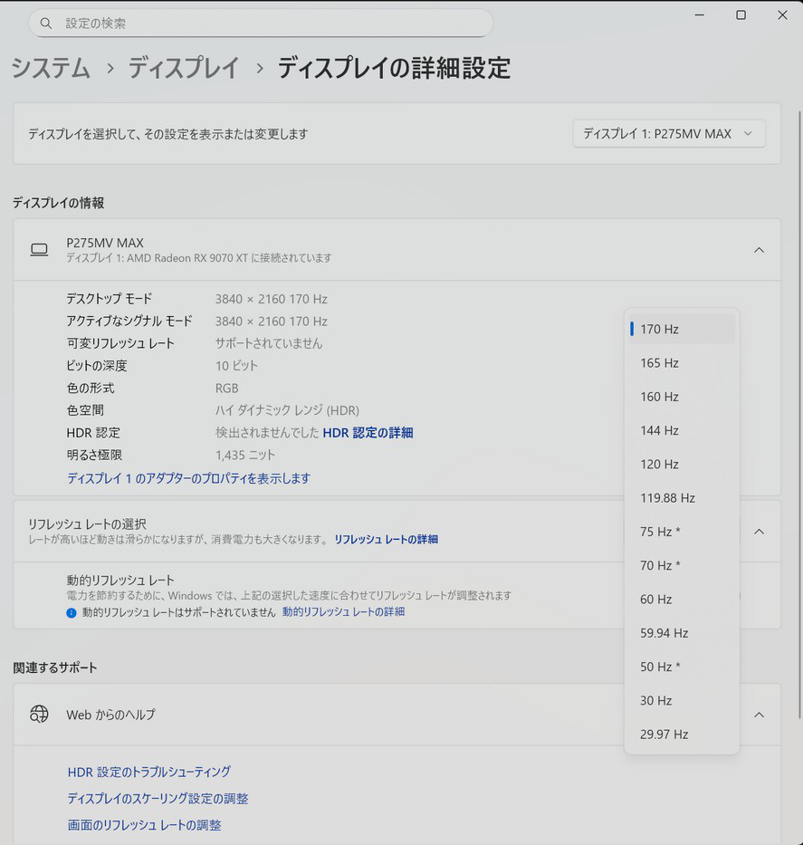Maximize the settings window
This screenshot has width=803, height=845.
click(x=741, y=15)
